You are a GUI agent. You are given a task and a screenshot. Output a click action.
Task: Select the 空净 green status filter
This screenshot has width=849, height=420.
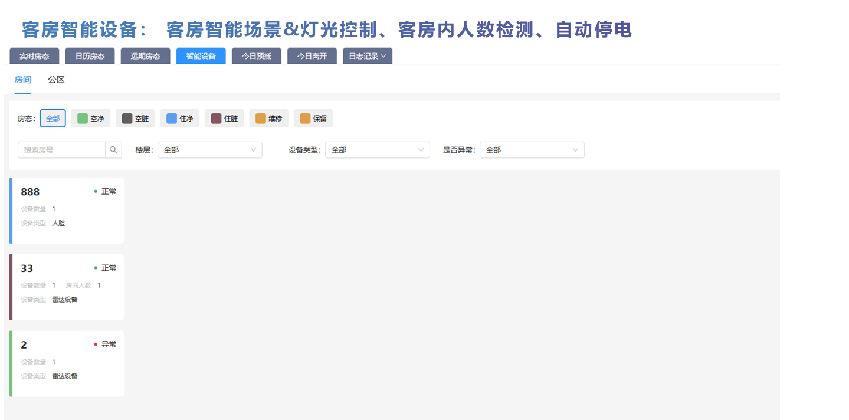click(91, 119)
